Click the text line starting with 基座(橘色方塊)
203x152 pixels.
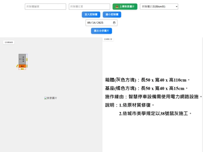point(147,89)
